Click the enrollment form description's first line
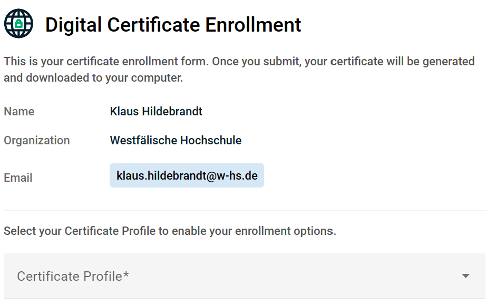 click(x=239, y=61)
